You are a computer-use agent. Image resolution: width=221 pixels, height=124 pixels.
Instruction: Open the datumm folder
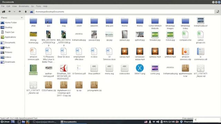[x=94, y=22]
